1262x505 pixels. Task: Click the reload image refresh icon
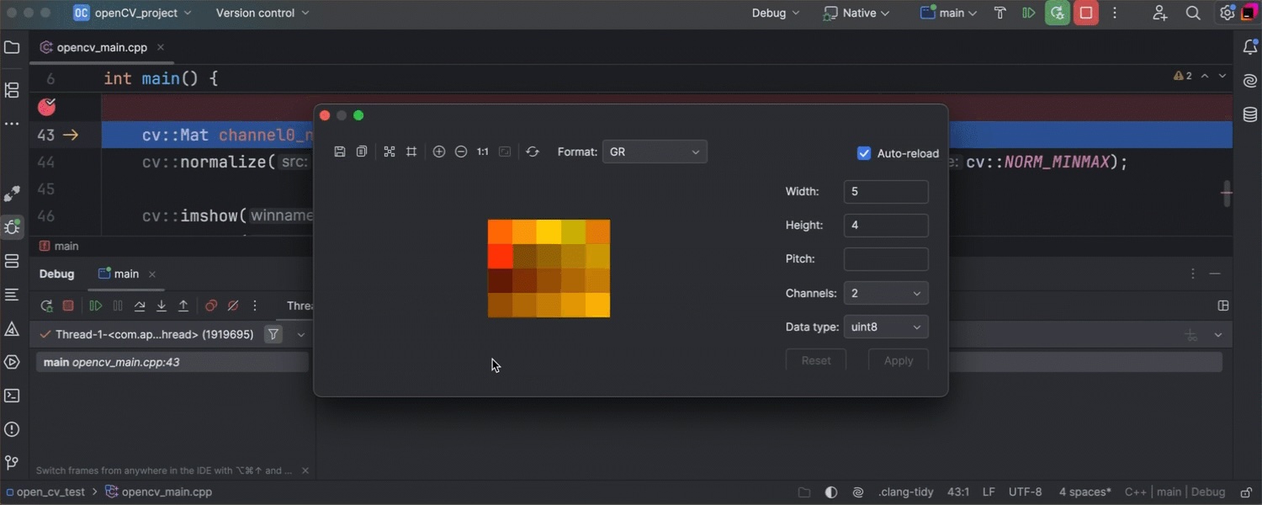tap(533, 151)
